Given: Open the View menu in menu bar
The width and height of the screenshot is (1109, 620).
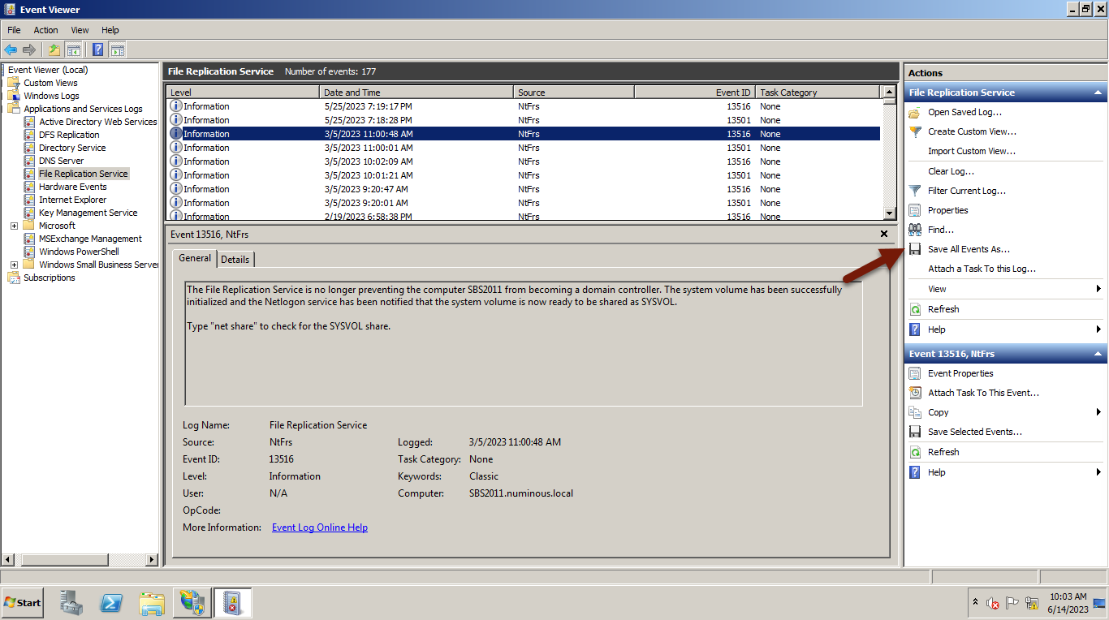Looking at the screenshot, I should click(x=80, y=30).
